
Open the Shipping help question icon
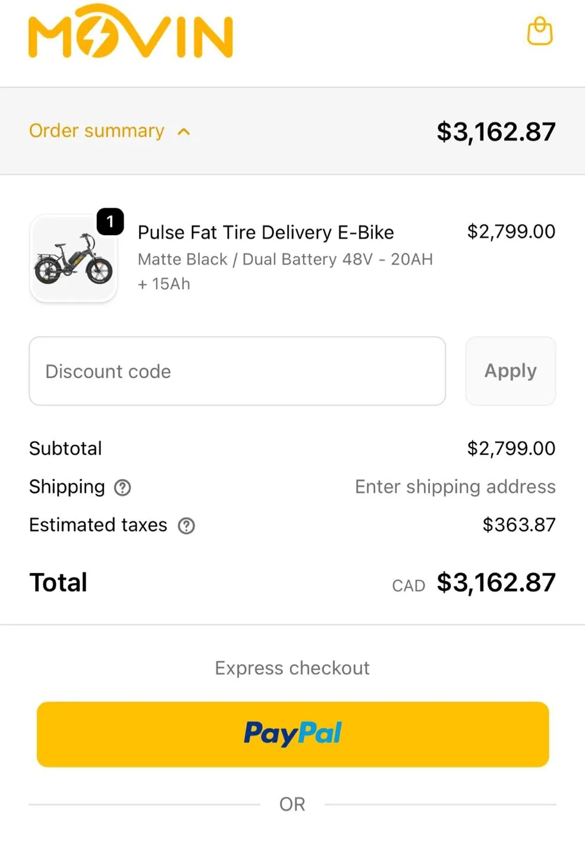122,487
